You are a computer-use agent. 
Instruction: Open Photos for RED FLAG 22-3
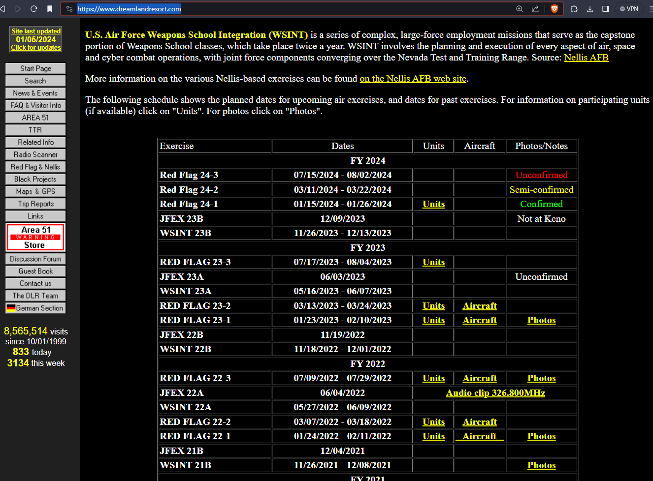pos(541,378)
